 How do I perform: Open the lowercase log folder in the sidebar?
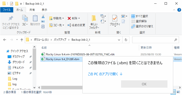(x=12, y=84)
